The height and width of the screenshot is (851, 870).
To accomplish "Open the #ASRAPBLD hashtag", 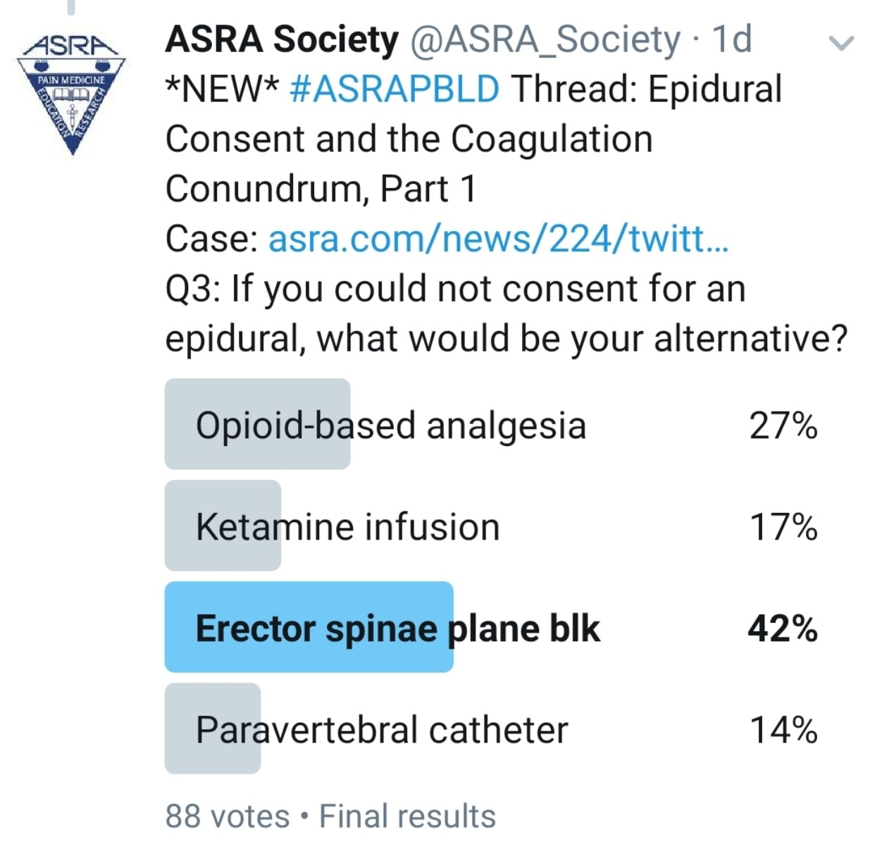I will pyautogui.click(x=394, y=89).
